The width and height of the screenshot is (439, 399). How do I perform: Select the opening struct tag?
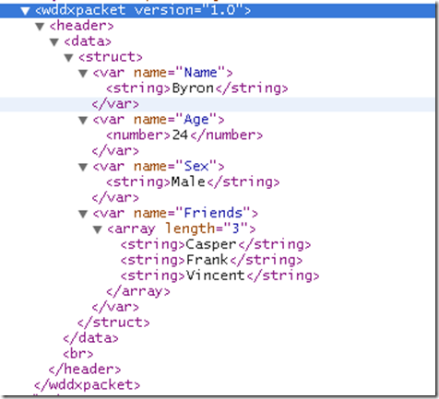pyautogui.click(x=111, y=57)
